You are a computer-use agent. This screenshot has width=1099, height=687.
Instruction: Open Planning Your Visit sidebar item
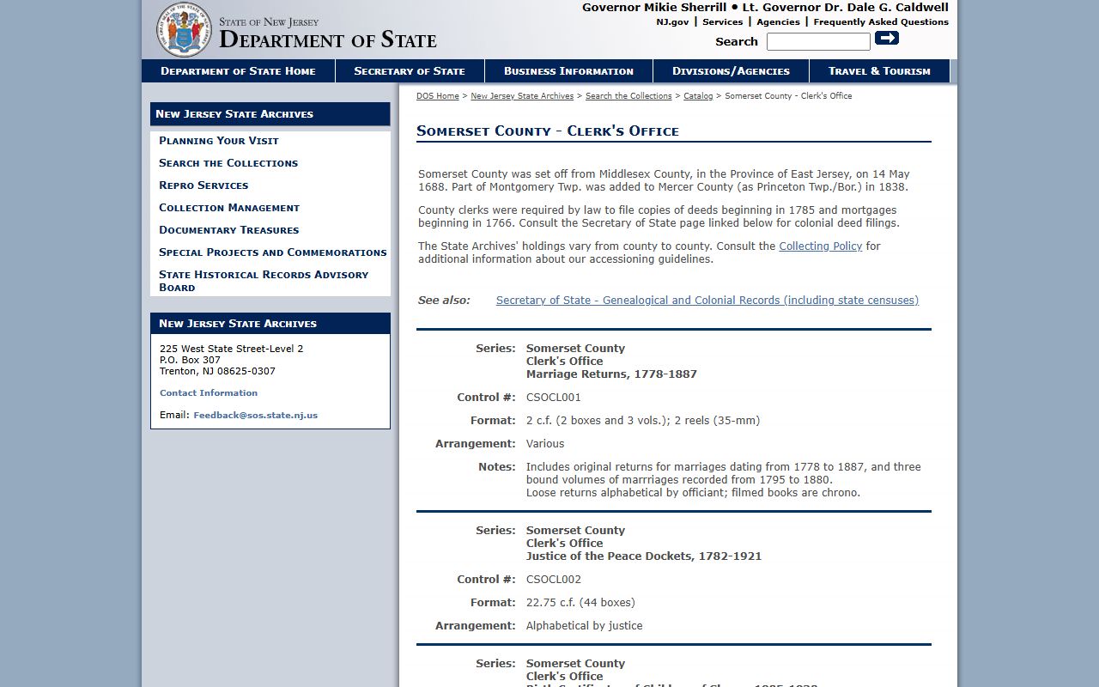219,141
